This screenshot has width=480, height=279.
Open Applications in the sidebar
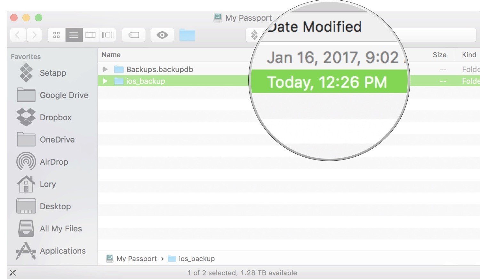coord(51,251)
